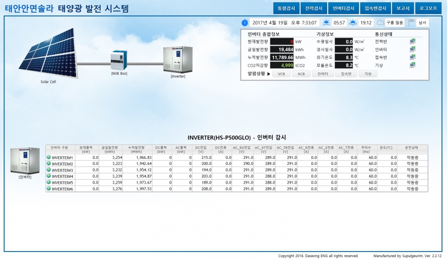Open the 통합감시 tab
447x260 pixels.
[x=286, y=8]
